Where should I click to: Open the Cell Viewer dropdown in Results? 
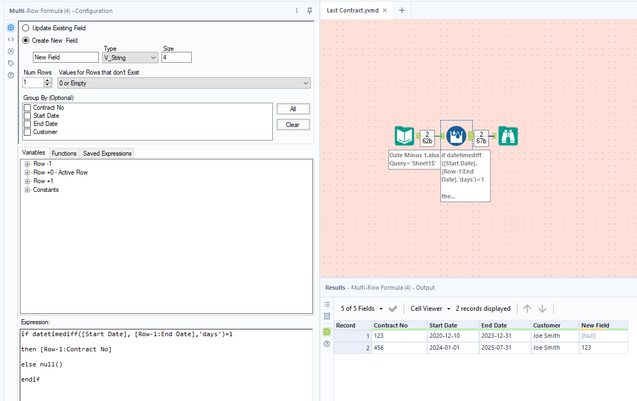tap(430, 309)
